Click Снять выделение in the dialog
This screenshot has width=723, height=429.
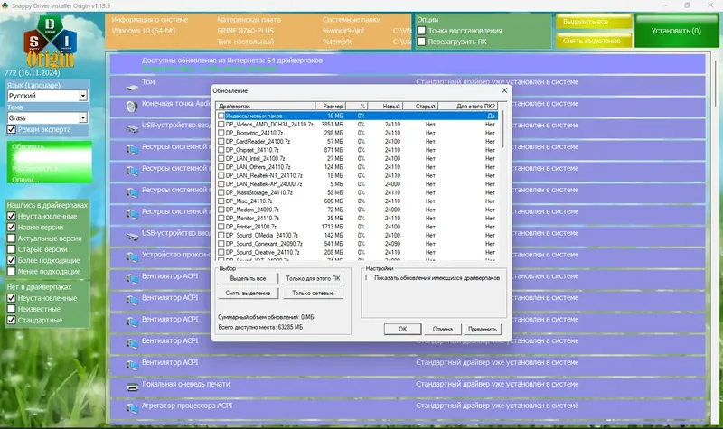(248, 293)
